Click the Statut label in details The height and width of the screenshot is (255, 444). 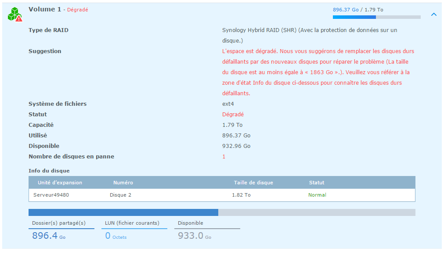38,115
